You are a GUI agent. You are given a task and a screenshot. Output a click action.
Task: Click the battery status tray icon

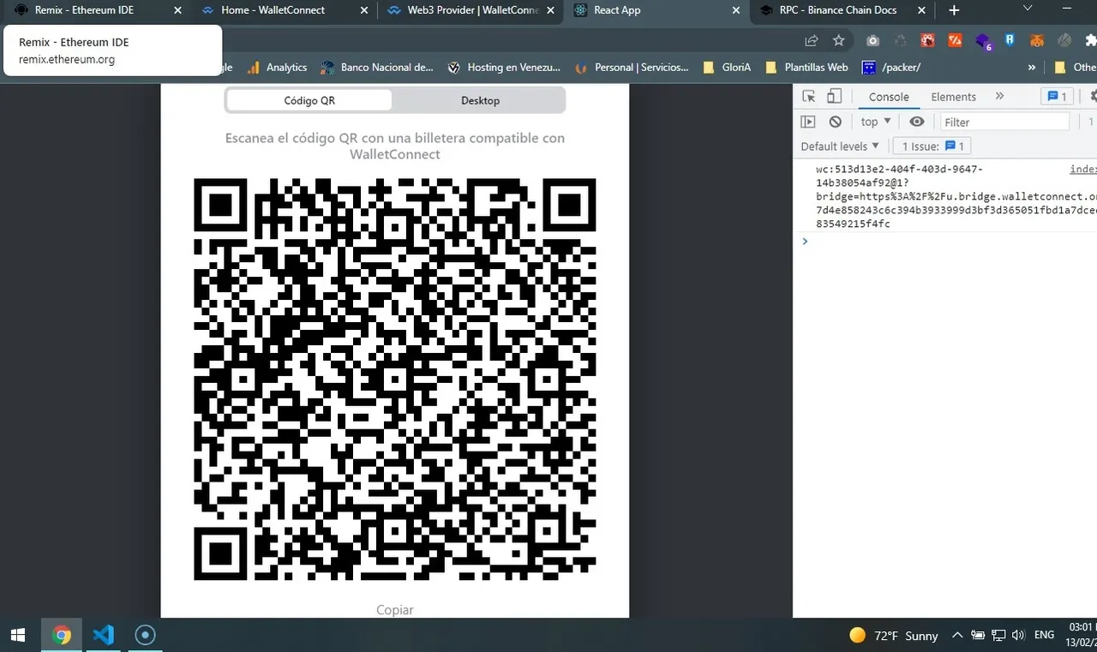[x=979, y=635]
